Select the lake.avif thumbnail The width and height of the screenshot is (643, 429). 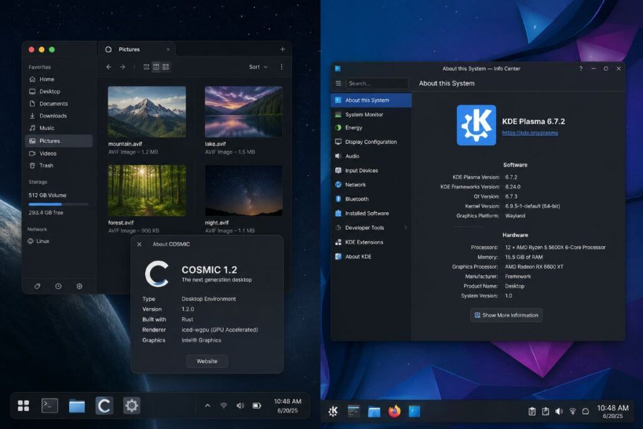(244, 112)
